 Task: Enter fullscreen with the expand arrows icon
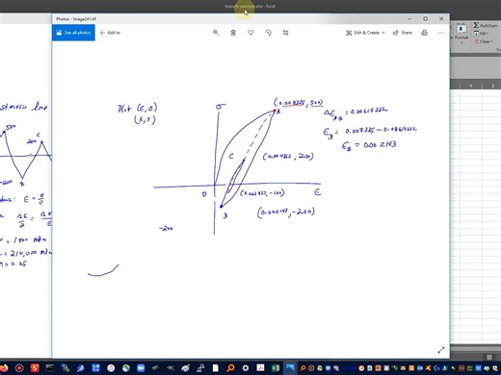pos(441,350)
